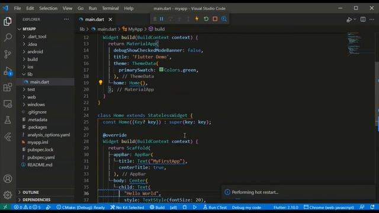The height and width of the screenshot is (213, 379).
Task: Click Run CTest in status bar
Action: pos(215,207)
